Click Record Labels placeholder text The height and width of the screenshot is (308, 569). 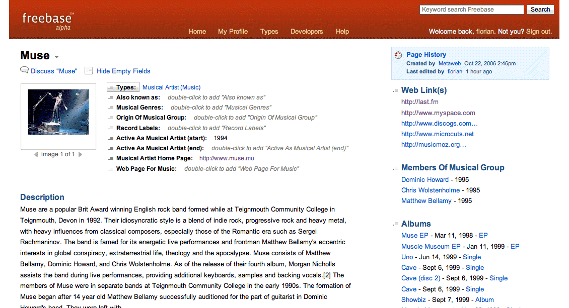click(x=217, y=128)
